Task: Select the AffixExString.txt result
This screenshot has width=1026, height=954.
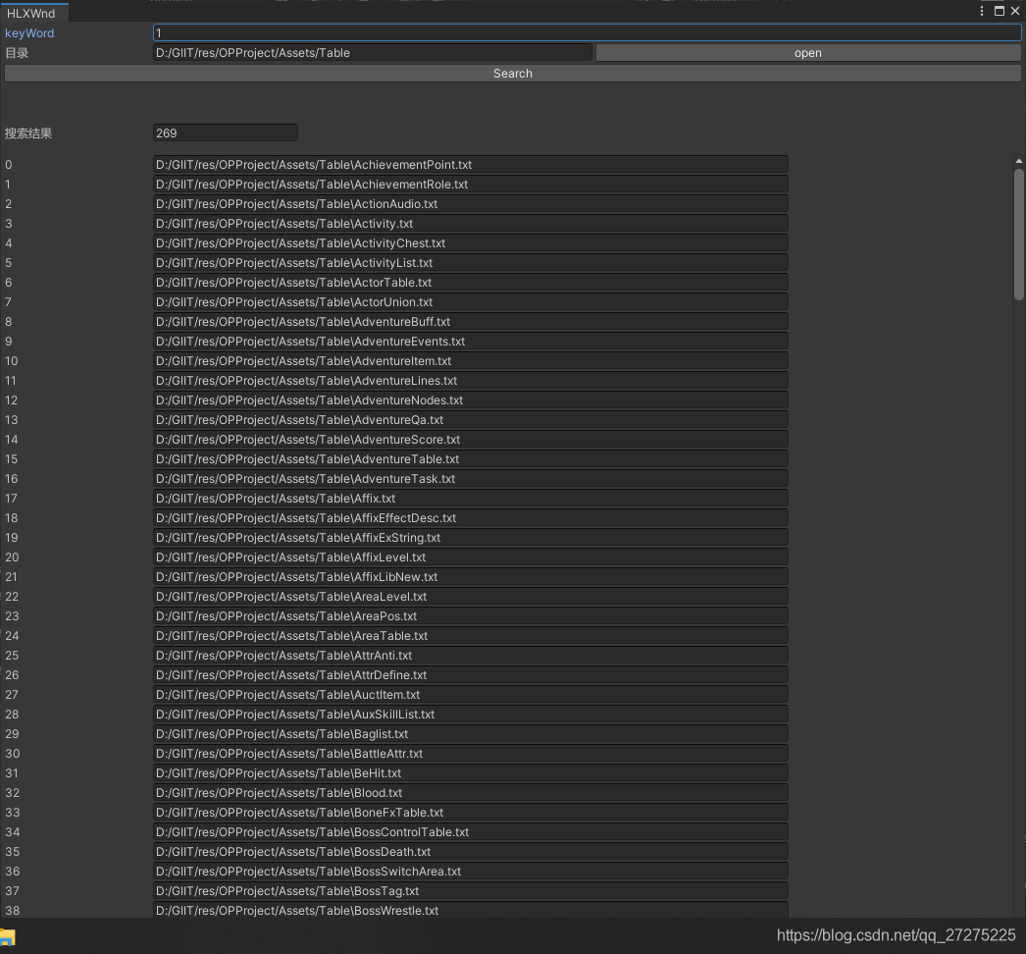Action: point(471,538)
